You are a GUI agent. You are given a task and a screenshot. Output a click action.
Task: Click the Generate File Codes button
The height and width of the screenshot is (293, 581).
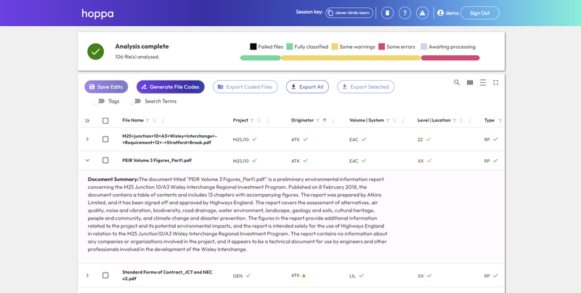pyautogui.click(x=170, y=87)
